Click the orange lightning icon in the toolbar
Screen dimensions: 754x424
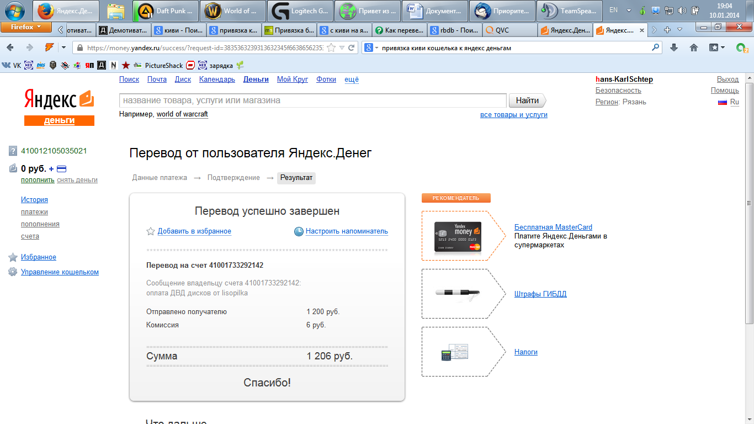(49, 47)
